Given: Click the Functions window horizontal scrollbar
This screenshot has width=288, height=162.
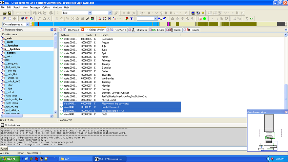Looking at the screenshot, I should (27, 116).
